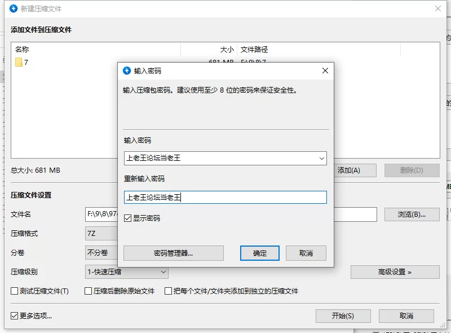Open the 压缩级别 dropdown showing 1-快速压缩

click(126, 271)
